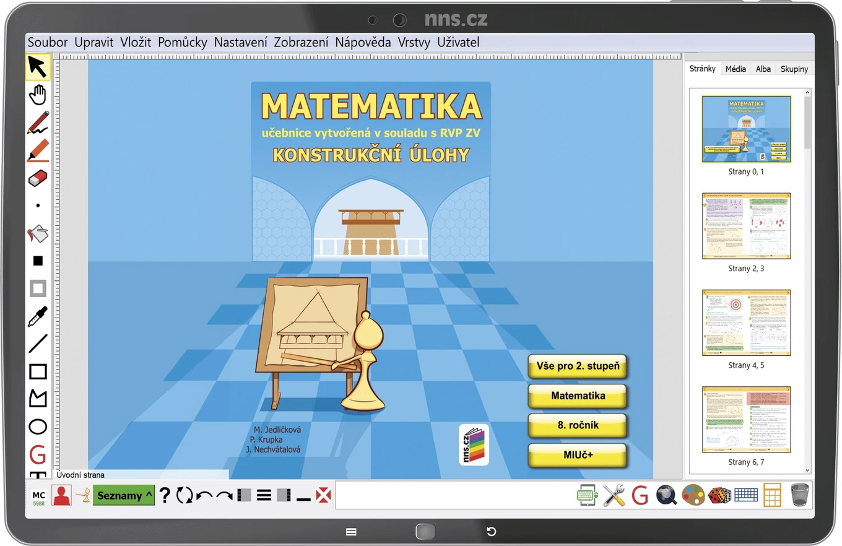
Task: Switch to the Média tab
Action: tap(736, 69)
